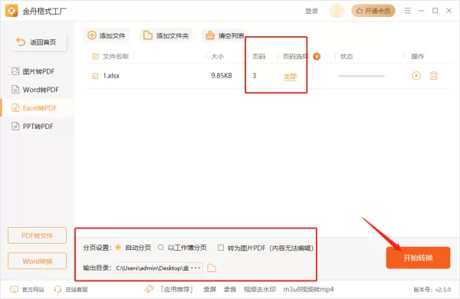
Task: Click the 1.xlsx file name
Action: (x=111, y=76)
